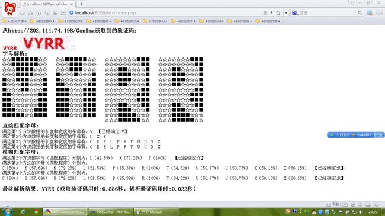The image size is (385, 216).
Task: Open the ★我的技术★ bookmark folder
Action: (x=183, y=21)
